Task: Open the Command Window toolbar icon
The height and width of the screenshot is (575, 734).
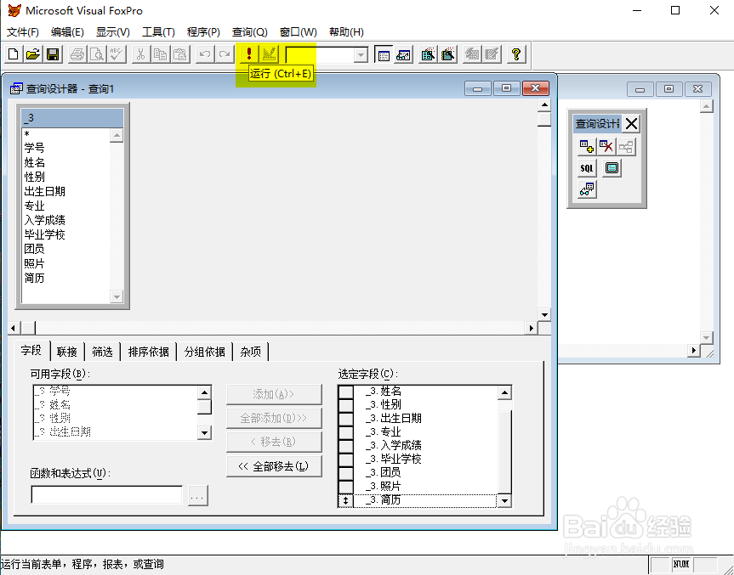Action: (384, 54)
